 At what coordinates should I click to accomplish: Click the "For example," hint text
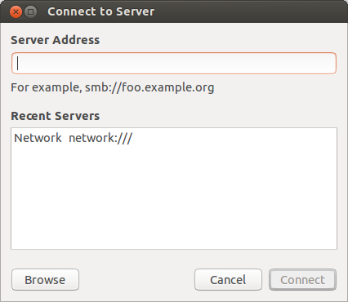pyautogui.click(x=47, y=87)
